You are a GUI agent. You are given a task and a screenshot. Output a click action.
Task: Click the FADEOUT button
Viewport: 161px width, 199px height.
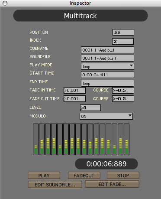point(84,176)
